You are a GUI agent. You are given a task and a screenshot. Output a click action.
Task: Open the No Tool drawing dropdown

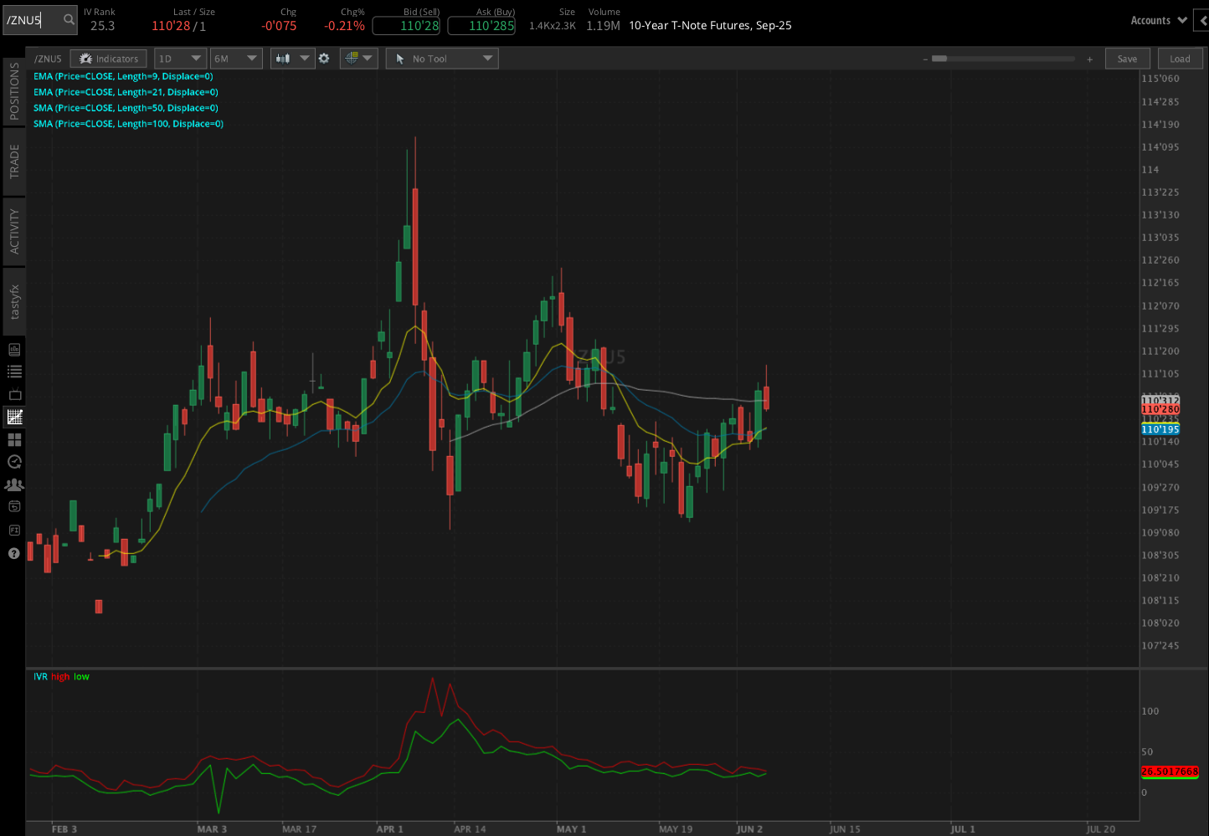coord(441,59)
